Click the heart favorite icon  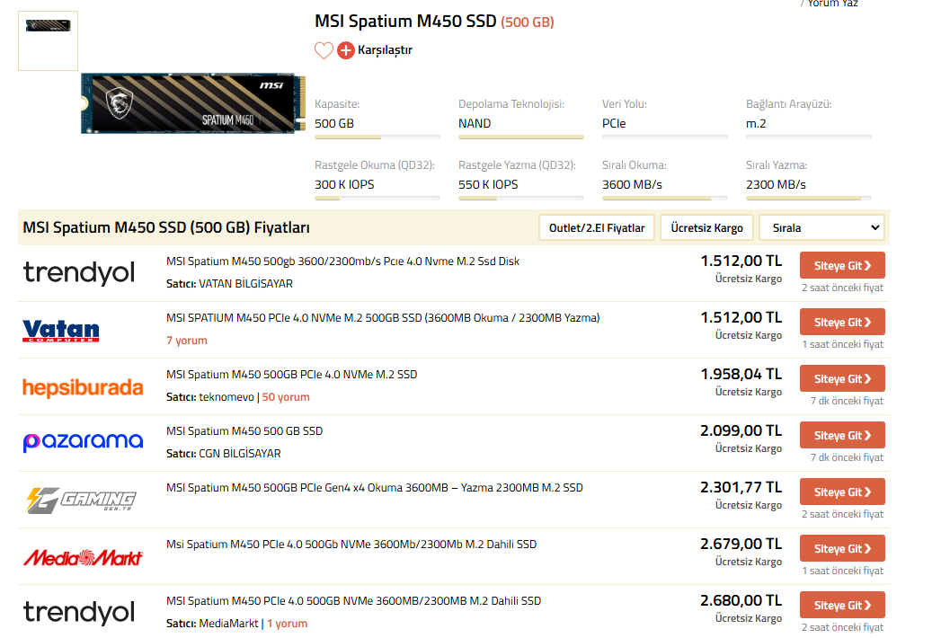pos(324,50)
